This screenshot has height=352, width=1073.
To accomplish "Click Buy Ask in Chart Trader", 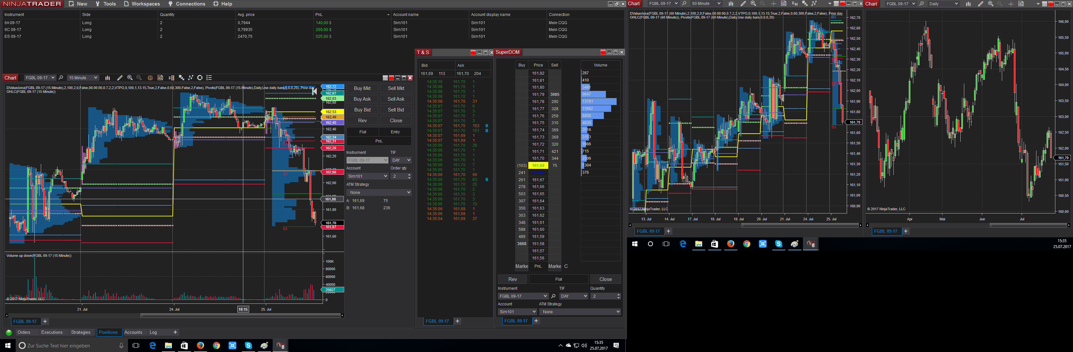I will click(362, 99).
